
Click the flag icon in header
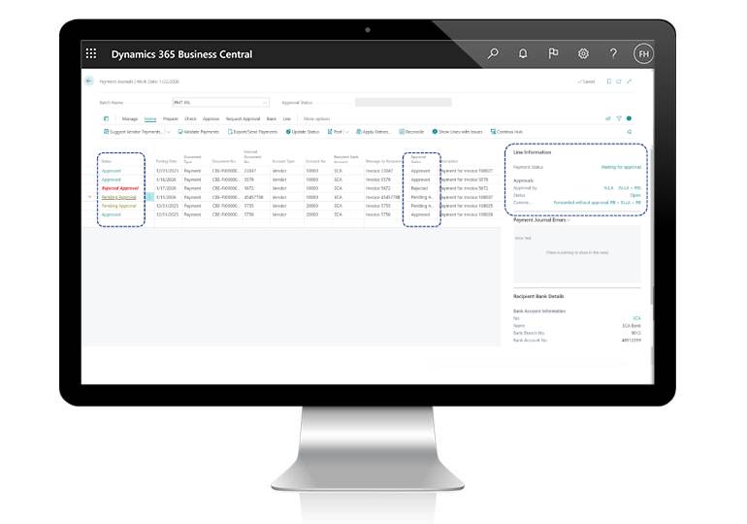click(553, 54)
